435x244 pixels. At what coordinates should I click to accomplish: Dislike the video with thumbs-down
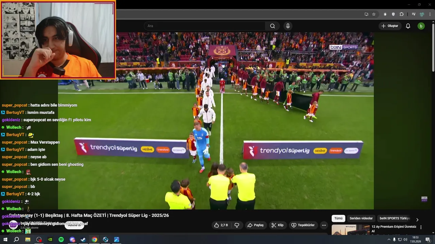click(x=237, y=225)
